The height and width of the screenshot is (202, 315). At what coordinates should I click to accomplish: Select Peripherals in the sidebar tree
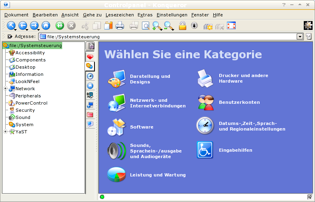25,96
